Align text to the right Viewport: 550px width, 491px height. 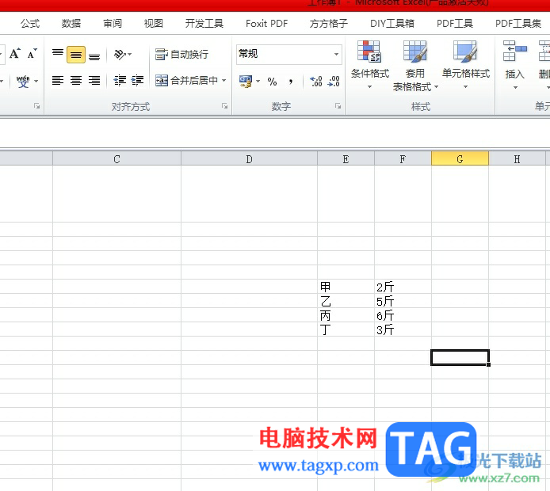(x=94, y=81)
